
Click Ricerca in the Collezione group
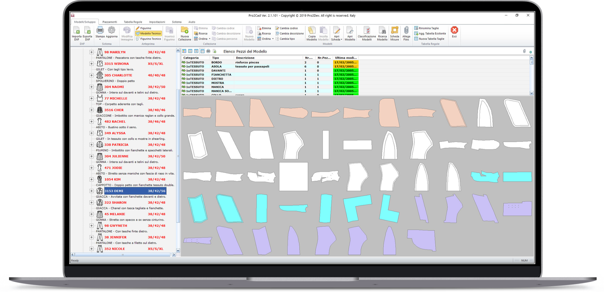tap(201, 34)
